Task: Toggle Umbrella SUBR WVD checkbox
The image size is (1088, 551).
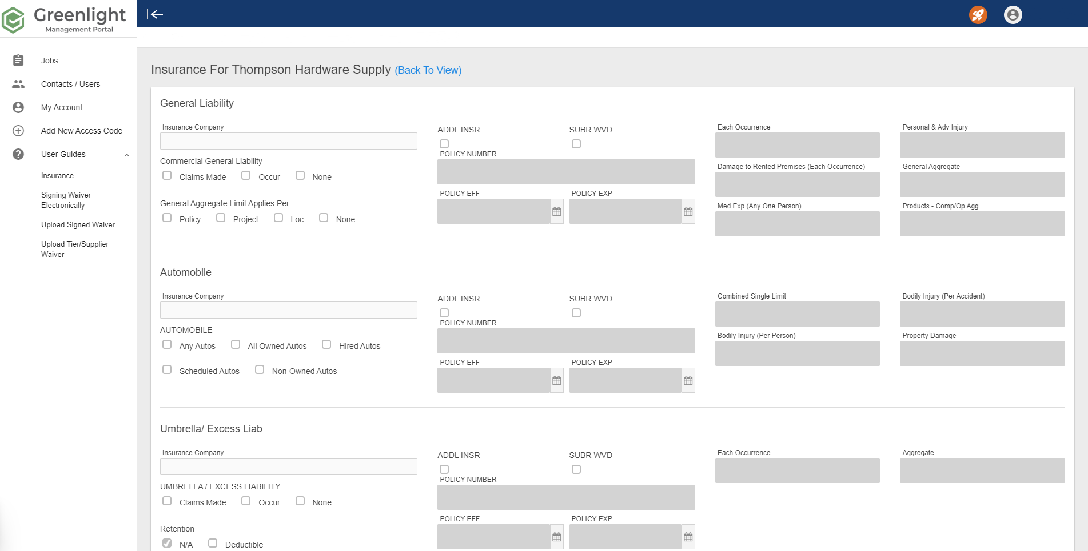Action: [x=576, y=469]
